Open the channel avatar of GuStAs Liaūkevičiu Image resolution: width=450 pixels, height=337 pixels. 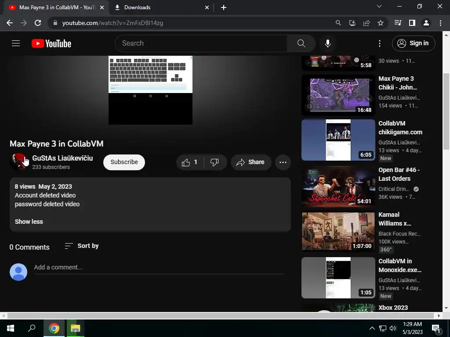click(18, 162)
